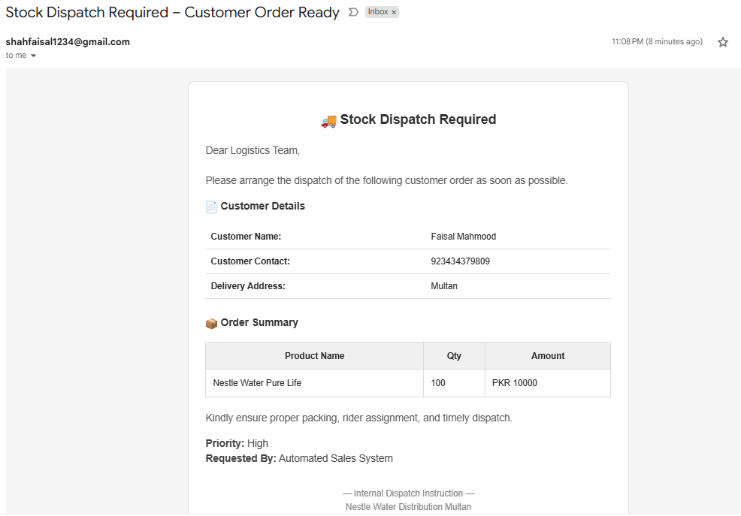Click the importance marker next to subject
Viewport: 741px width, 516px height.
[353, 13]
